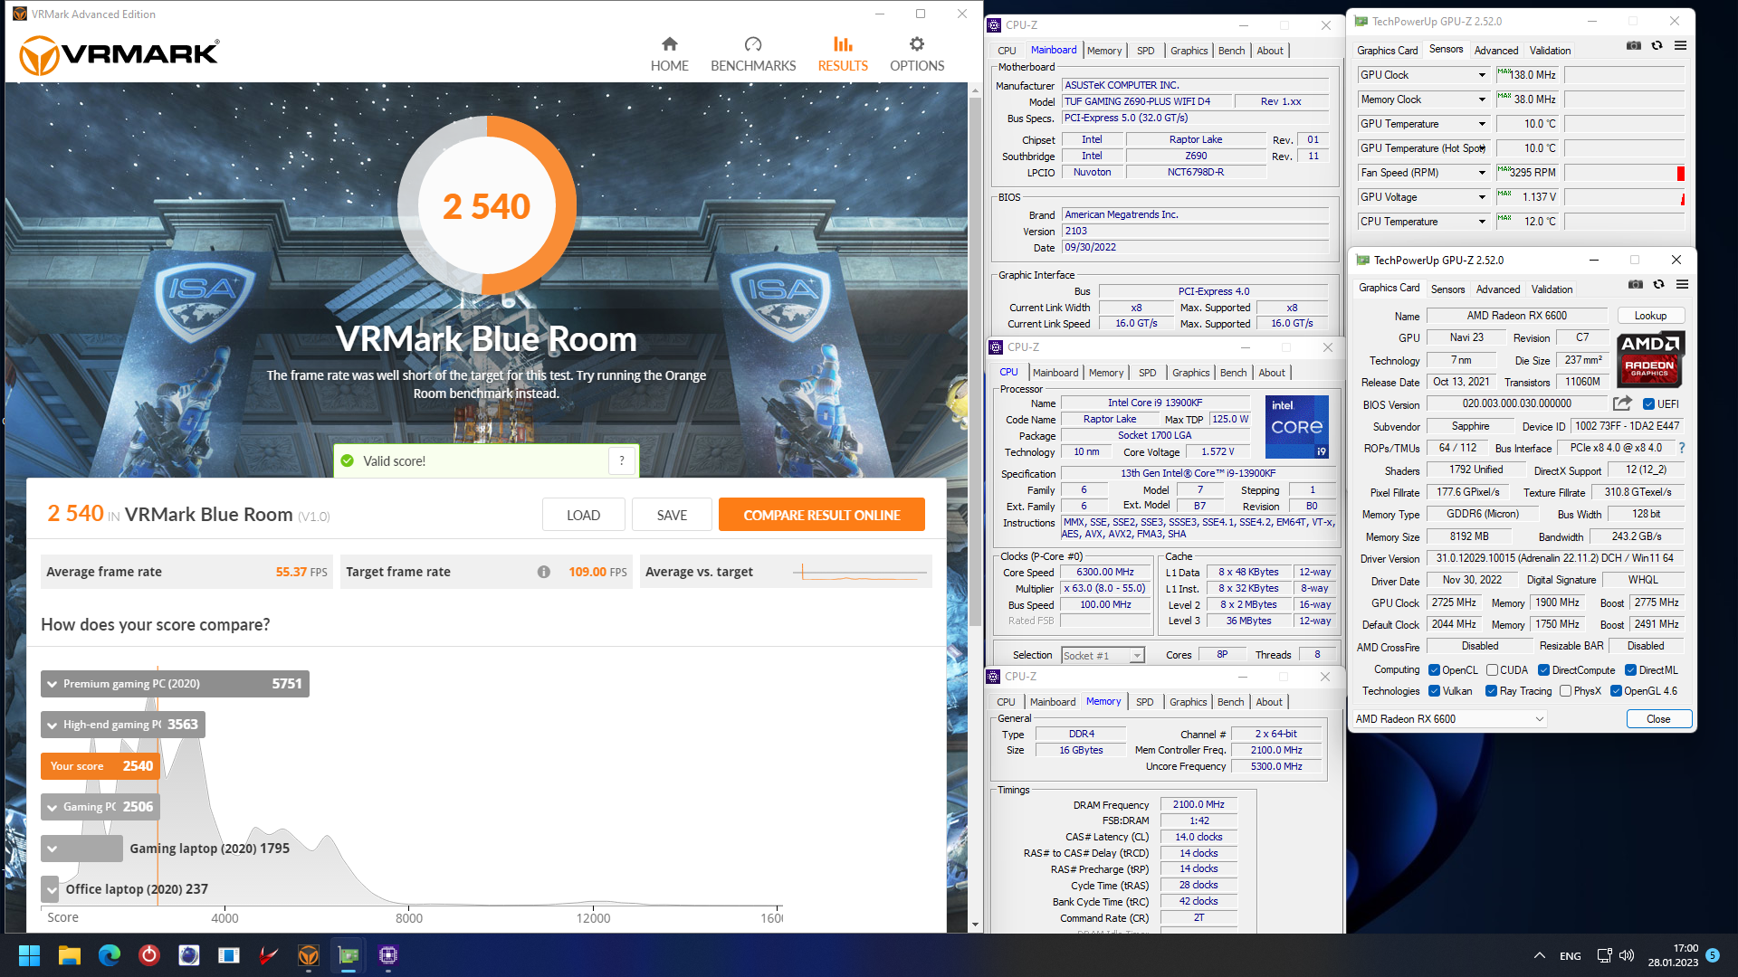Viewport: 1738px width, 977px height.
Task: Open About tab in top CPU-Z window
Action: 1269,51
